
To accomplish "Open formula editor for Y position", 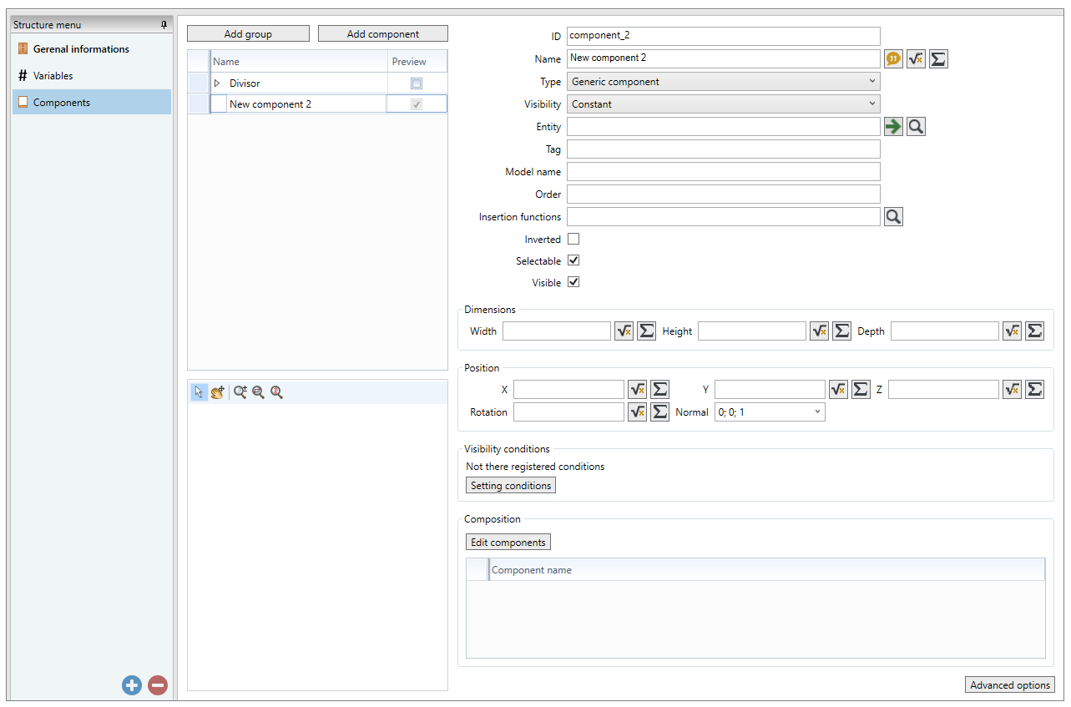I will pyautogui.click(x=838, y=389).
